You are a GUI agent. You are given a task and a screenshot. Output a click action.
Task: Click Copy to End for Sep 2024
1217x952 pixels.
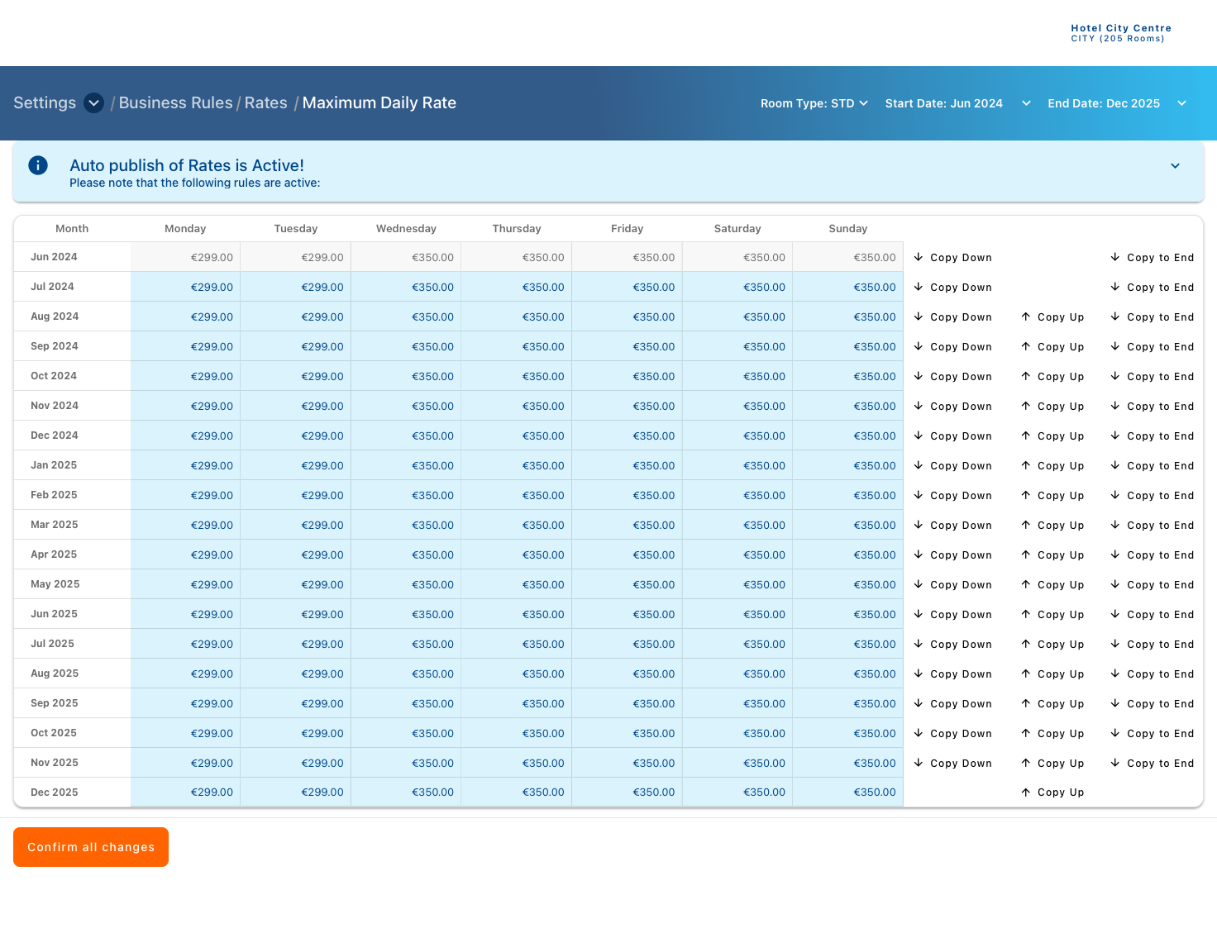[x=1152, y=347]
